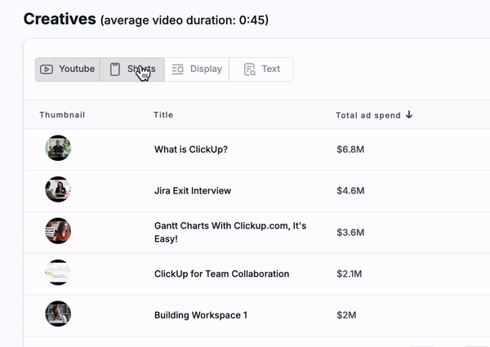Click the Title column header

[163, 115]
